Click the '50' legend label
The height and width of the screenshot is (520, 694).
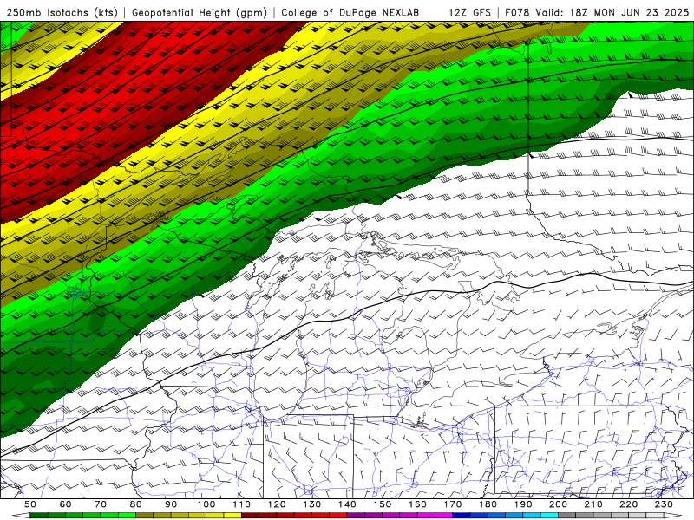30,504
